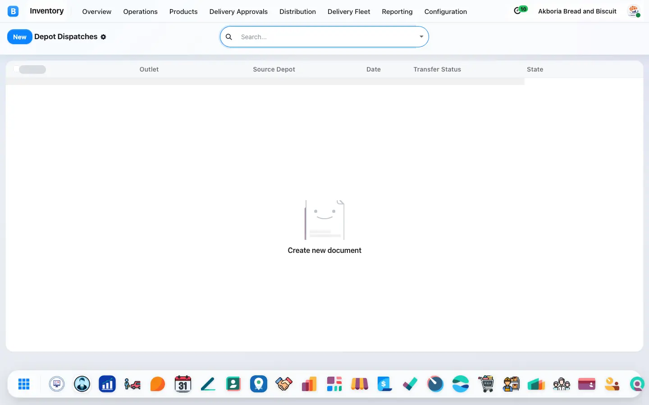This screenshot has height=405, width=649.
Task: Launch the blue bar chart app icon
Action: click(x=107, y=384)
